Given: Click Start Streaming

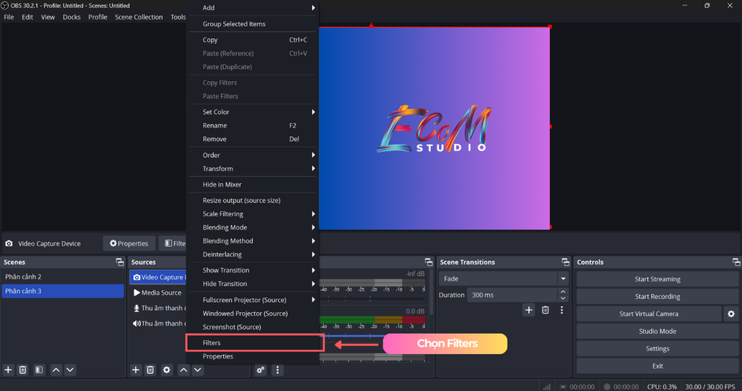Looking at the screenshot, I should click(657, 279).
